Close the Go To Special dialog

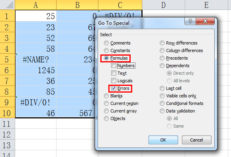point(205,21)
